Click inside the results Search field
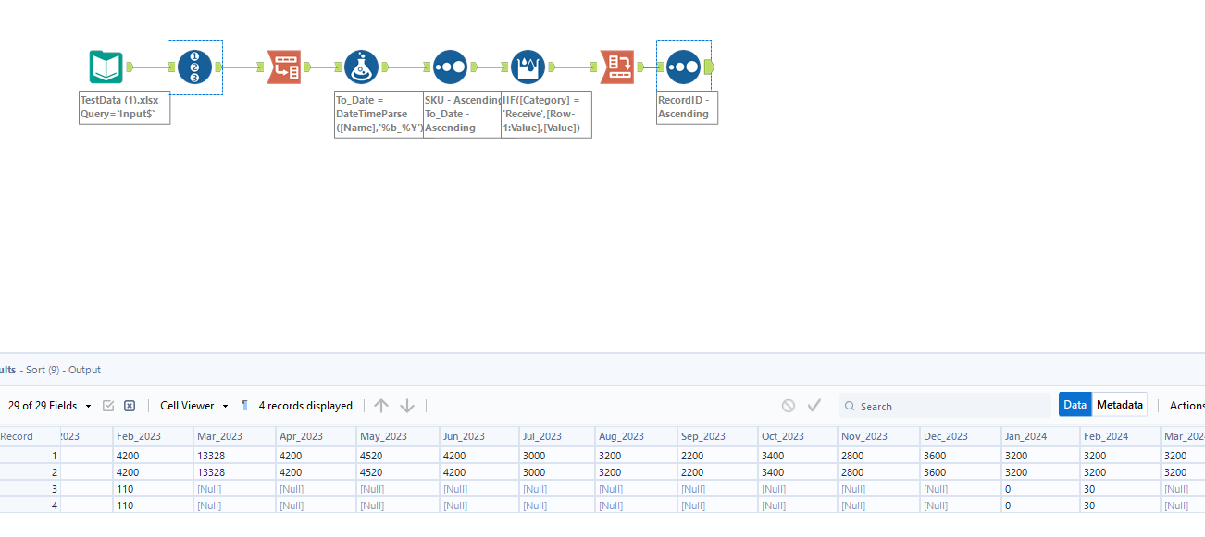This screenshot has height=537, width=1205. pos(944,406)
